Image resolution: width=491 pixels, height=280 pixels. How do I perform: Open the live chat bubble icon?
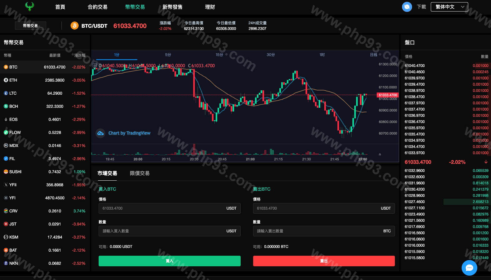pos(469,268)
